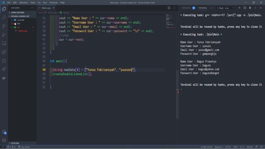The image size is (265, 149).
Task: Click the errors and warnings status indicator
Action: pos(11,147)
